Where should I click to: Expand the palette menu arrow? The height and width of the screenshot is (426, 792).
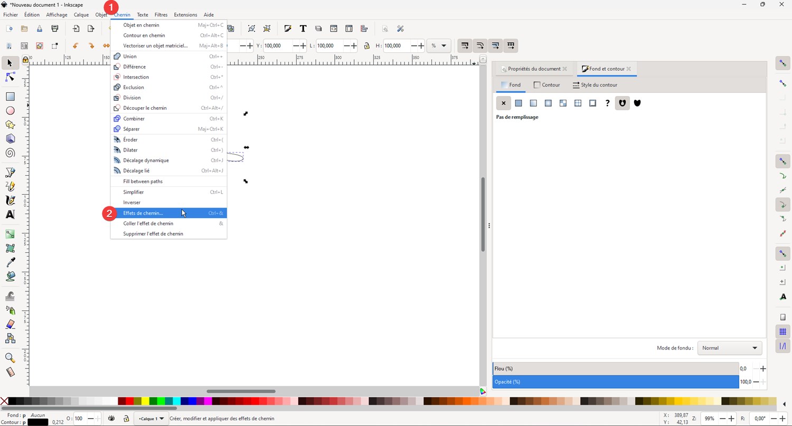[x=784, y=404]
